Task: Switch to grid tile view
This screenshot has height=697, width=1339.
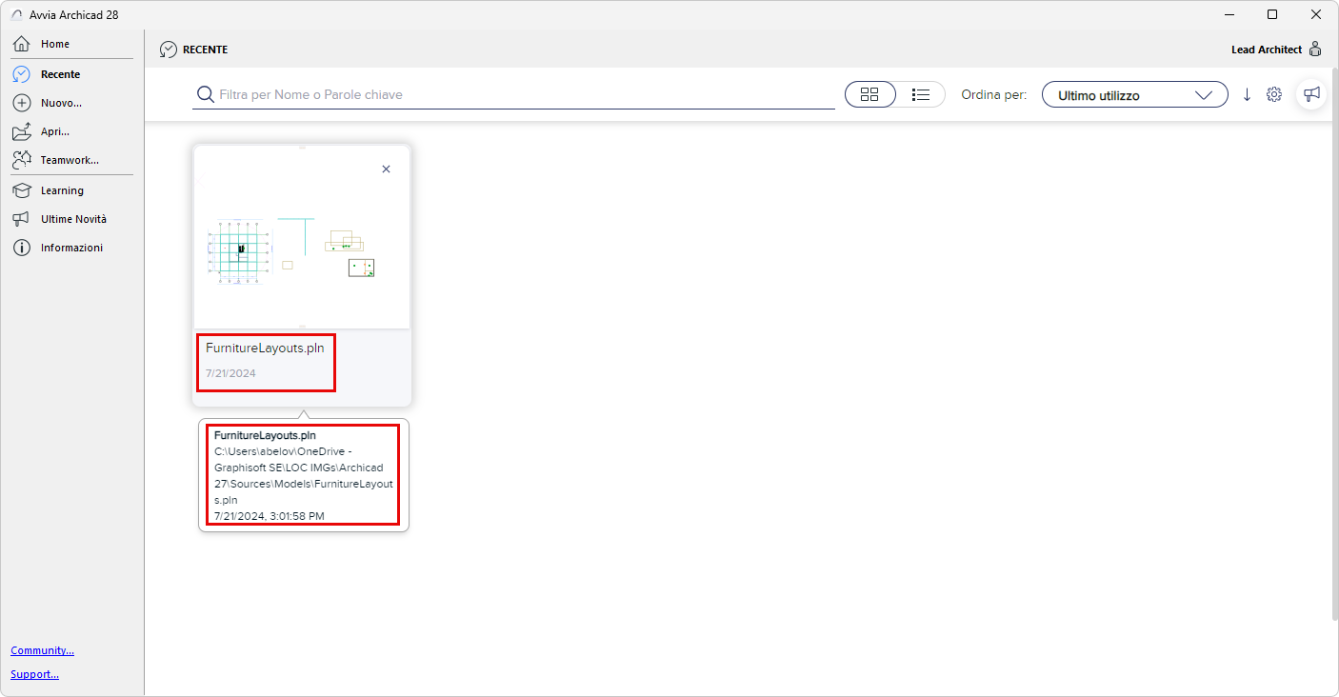Action: tap(869, 94)
